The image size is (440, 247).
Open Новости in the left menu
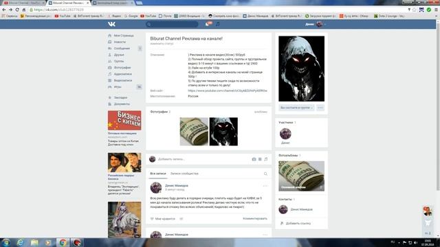pos(120,42)
